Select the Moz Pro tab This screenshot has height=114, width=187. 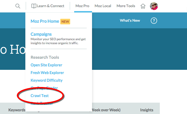tap(83, 6)
